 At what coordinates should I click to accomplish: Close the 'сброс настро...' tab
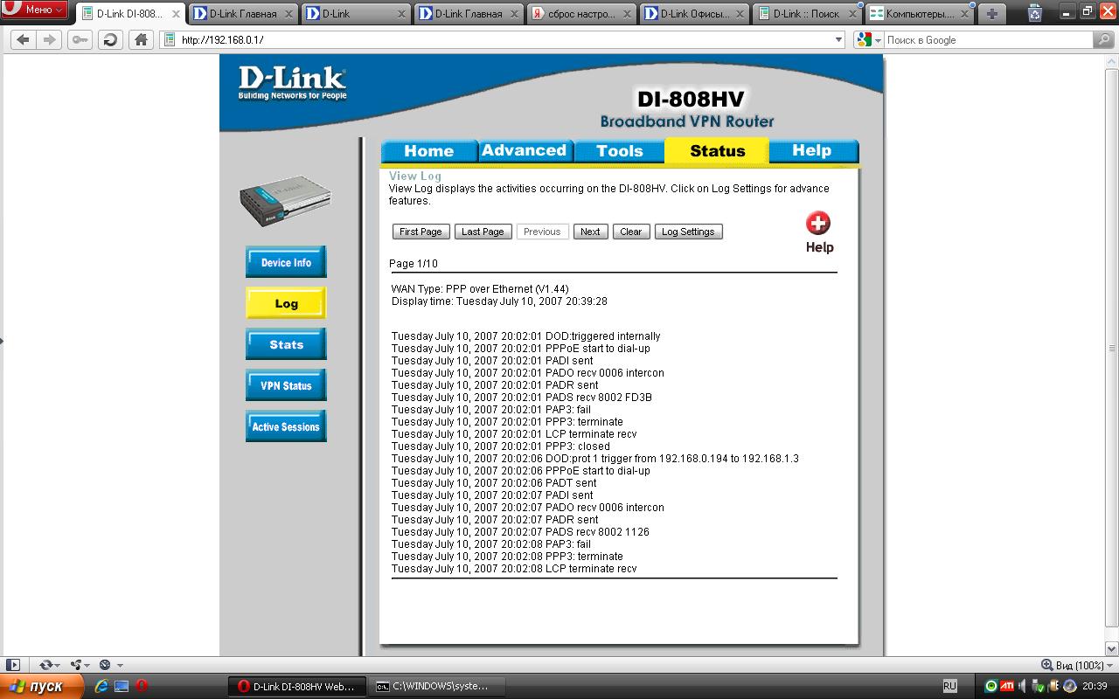[627, 14]
